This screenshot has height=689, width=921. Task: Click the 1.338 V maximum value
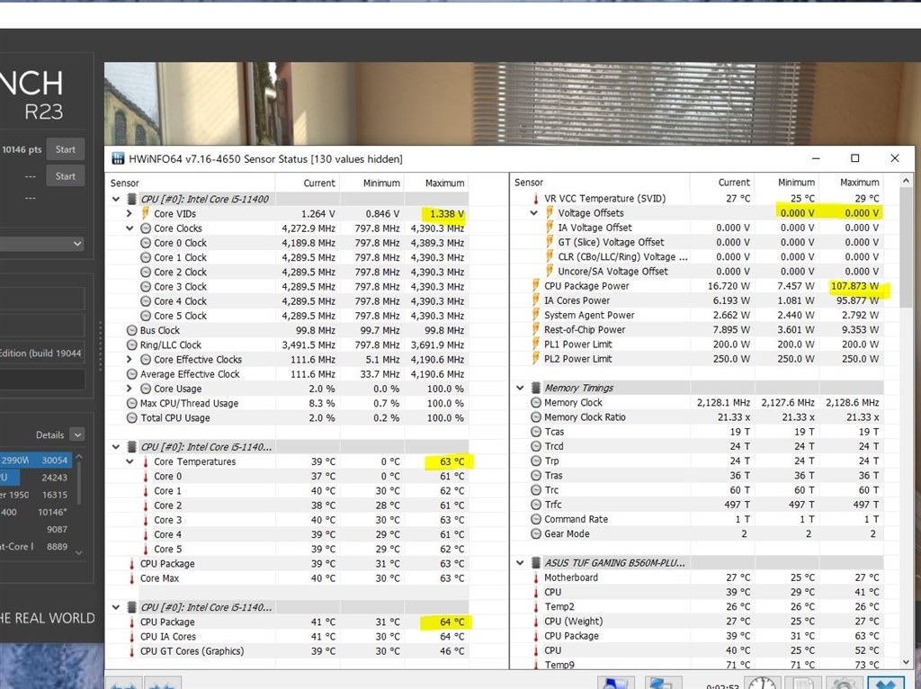pos(447,214)
